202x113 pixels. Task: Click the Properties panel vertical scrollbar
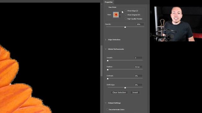tap(102, 61)
